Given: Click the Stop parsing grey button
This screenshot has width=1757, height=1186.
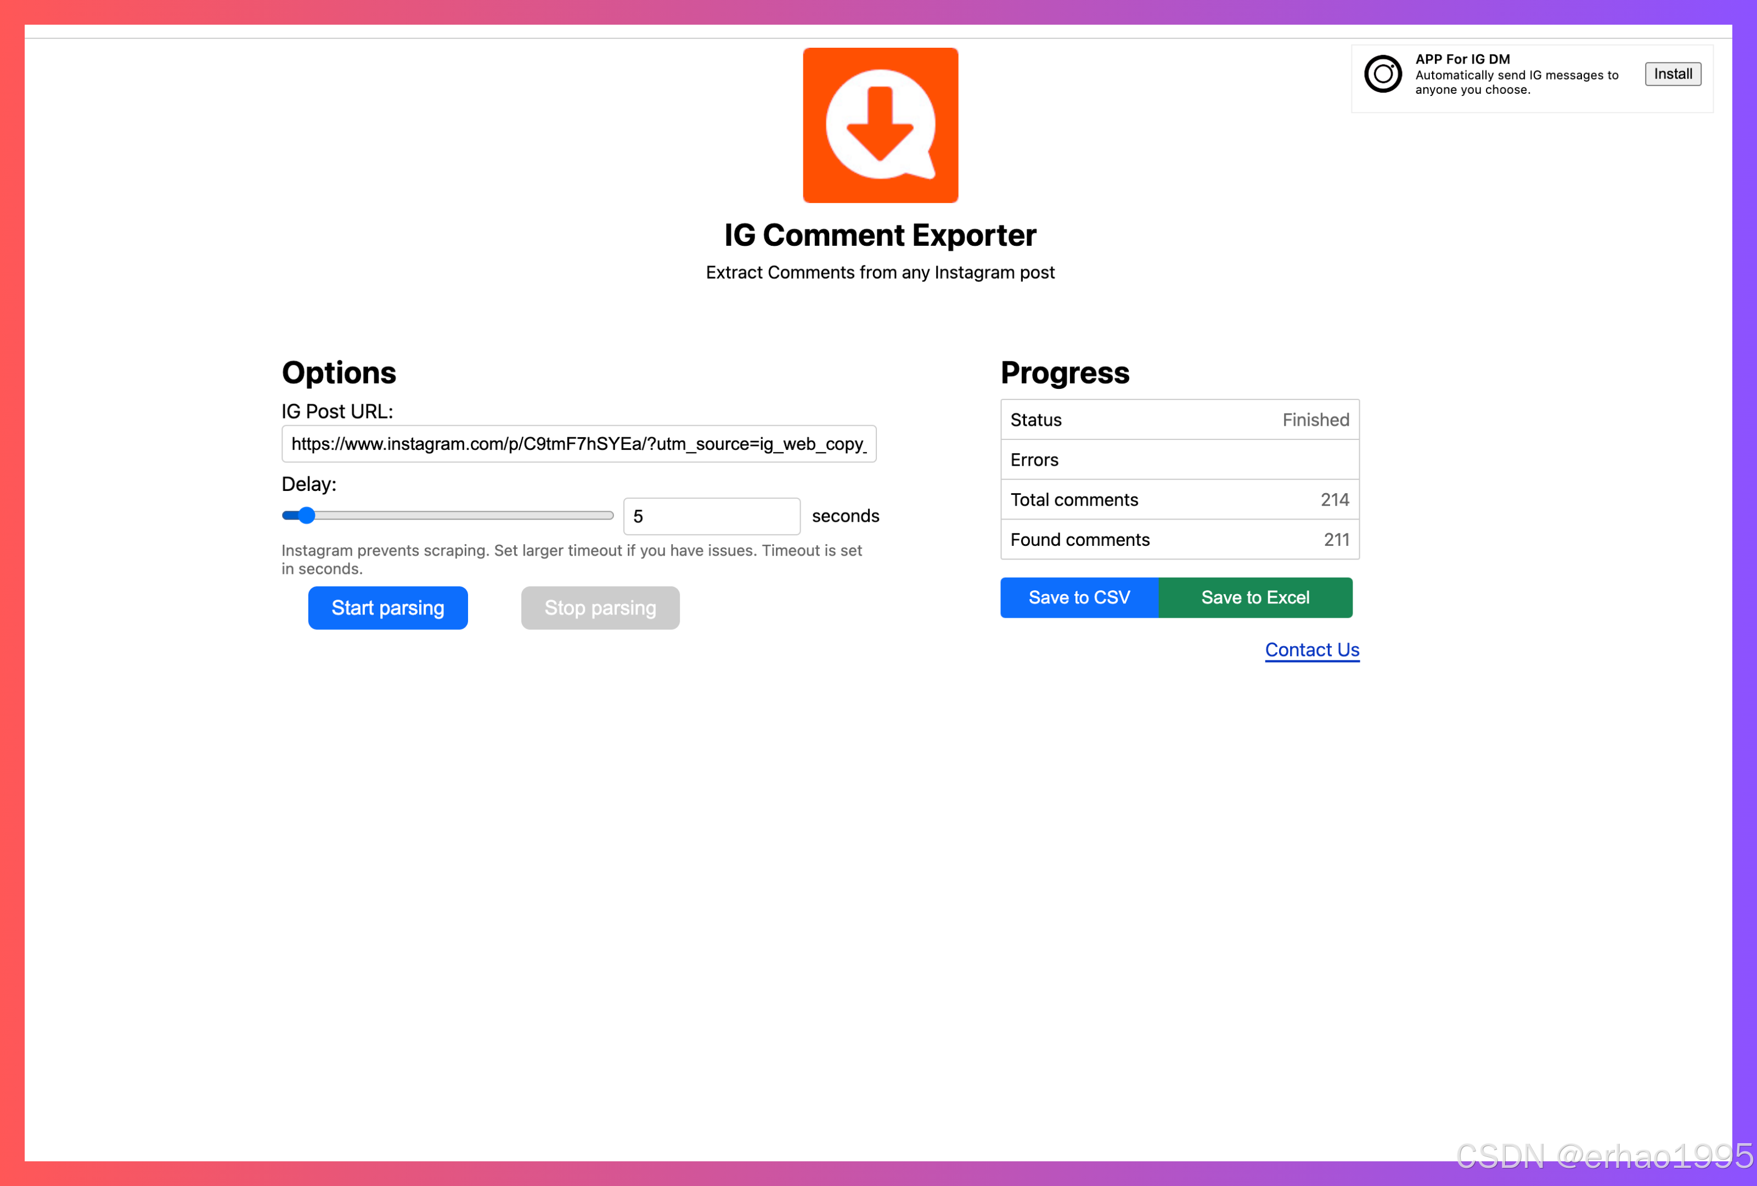Looking at the screenshot, I should [x=600, y=608].
